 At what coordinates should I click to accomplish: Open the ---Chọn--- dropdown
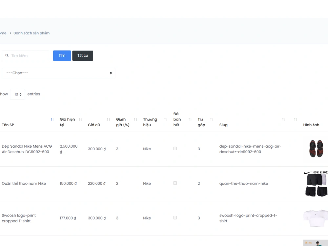click(x=59, y=73)
